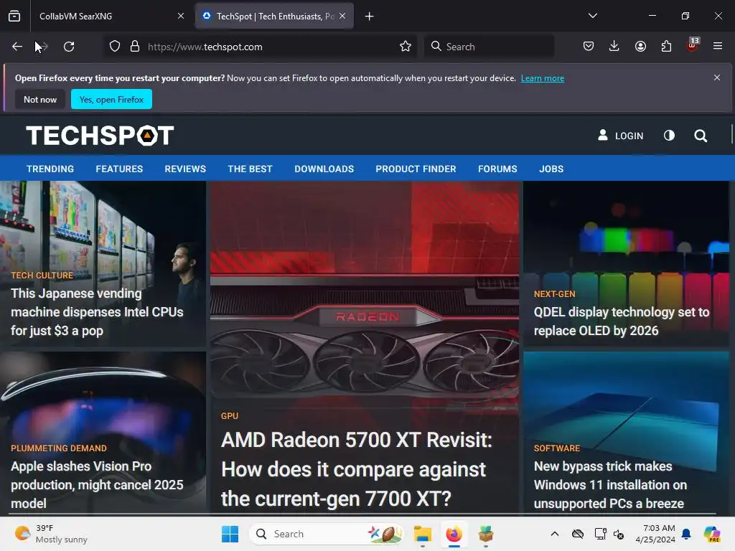This screenshot has height=551, width=735.
Task: Click the TechSpot site search magnifier
Action: tap(701, 136)
